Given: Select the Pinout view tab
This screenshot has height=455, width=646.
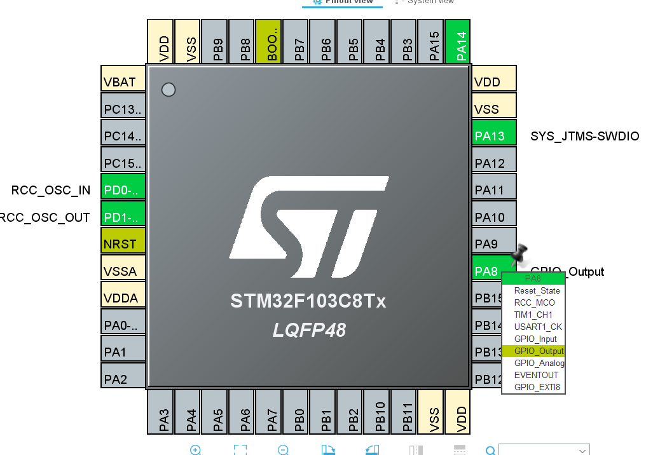Looking at the screenshot, I should click(348, 2).
